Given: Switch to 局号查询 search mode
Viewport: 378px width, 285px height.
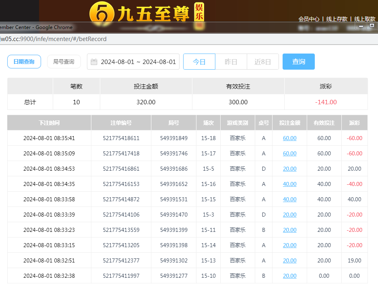Looking at the screenshot, I should click(x=64, y=62).
